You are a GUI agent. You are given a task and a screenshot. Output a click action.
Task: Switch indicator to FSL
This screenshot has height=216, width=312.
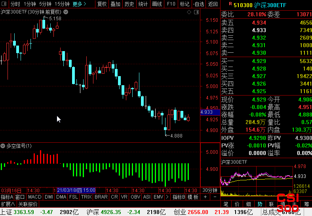pyautogui.click(x=74, y=197)
